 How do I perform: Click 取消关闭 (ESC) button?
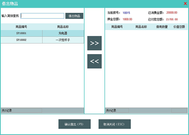(114, 124)
